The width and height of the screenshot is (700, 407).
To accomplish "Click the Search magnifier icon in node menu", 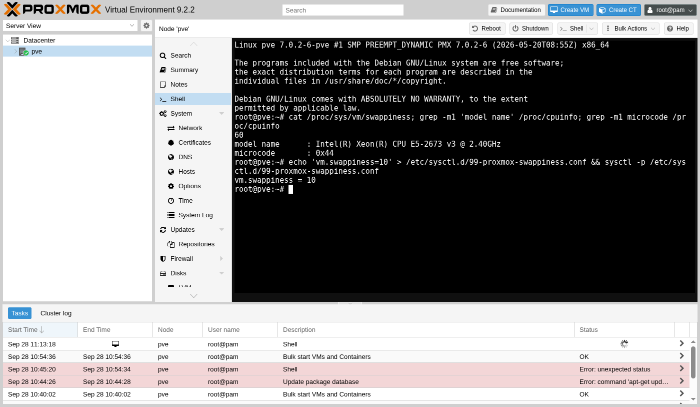I will coord(163,56).
